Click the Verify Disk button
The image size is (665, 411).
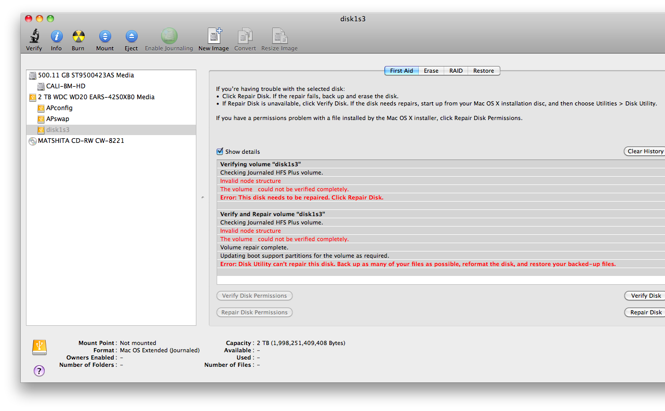point(646,296)
